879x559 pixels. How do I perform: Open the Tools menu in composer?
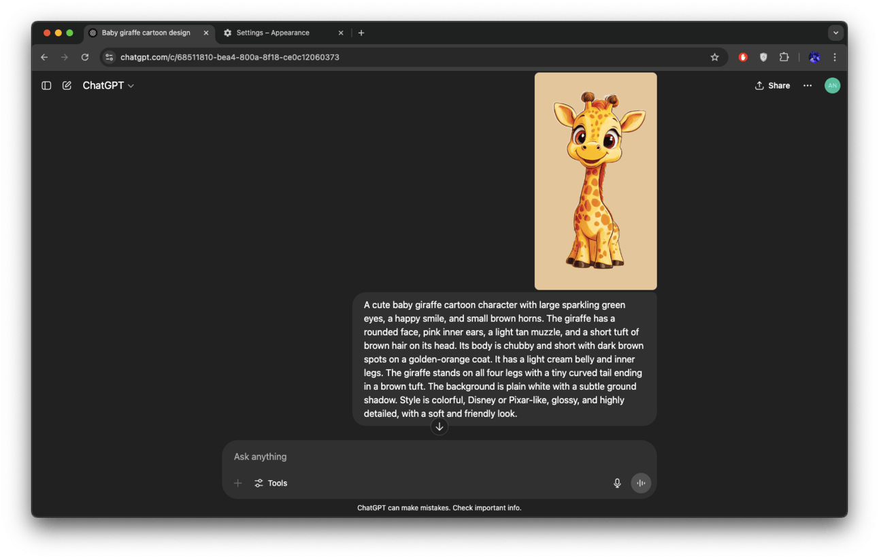pos(271,483)
